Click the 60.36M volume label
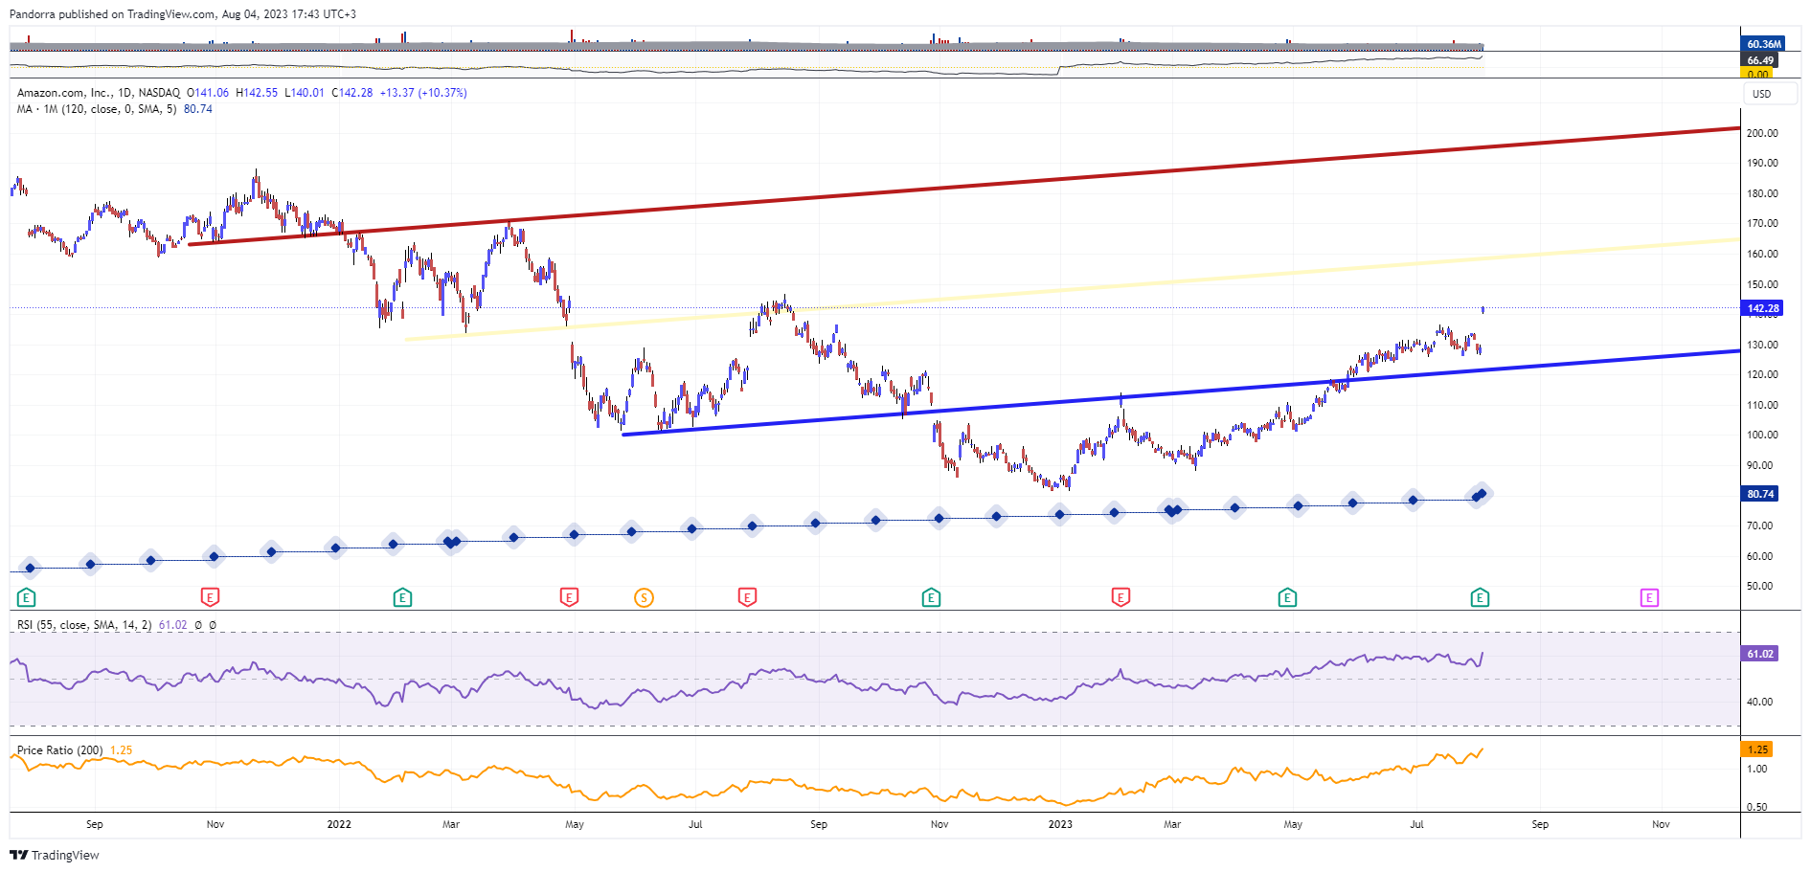The width and height of the screenshot is (1811, 872). pos(1763,44)
